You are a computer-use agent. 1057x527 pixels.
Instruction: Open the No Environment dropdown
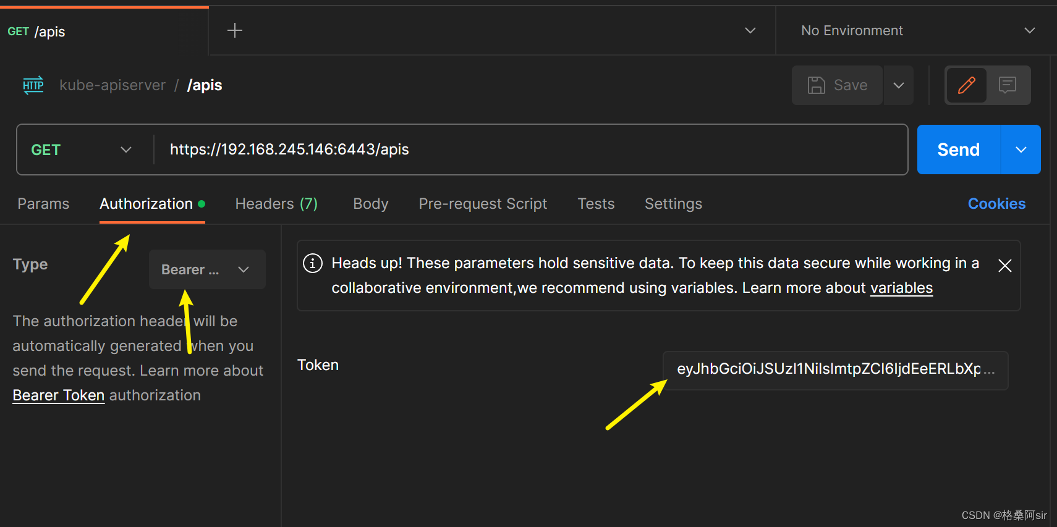click(916, 30)
